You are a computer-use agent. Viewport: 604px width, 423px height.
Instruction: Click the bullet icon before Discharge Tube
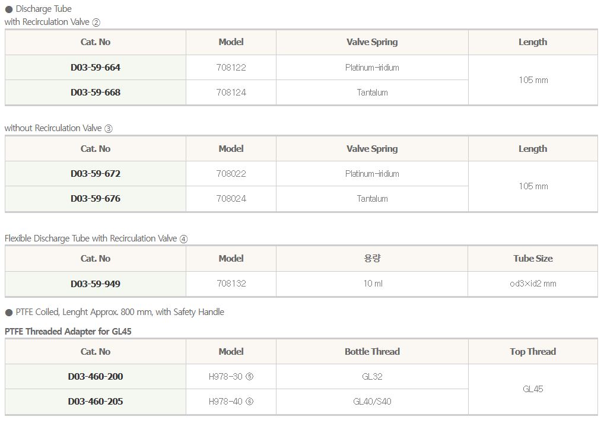[9, 9]
